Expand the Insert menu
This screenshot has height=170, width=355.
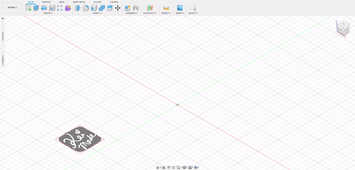(x=180, y=13)
